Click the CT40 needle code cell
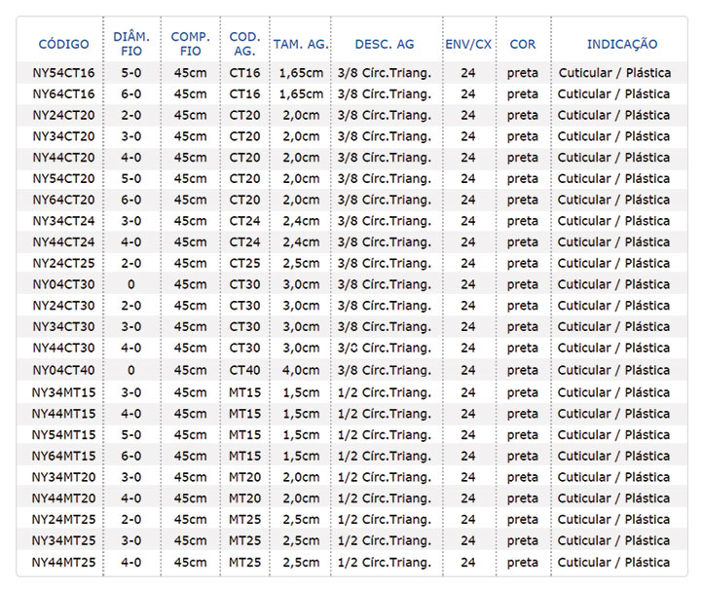This screenshot has height=590, width=703. (244, 370)
